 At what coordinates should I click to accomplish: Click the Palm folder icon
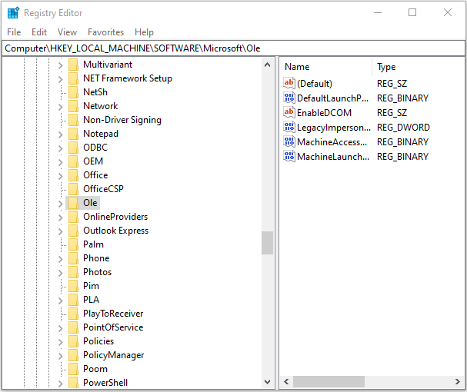pos(73,244)
